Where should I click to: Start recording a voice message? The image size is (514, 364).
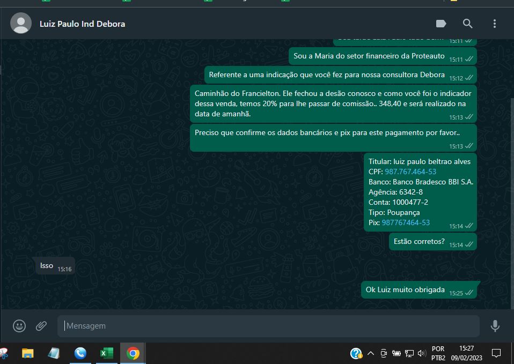[495, 326]
